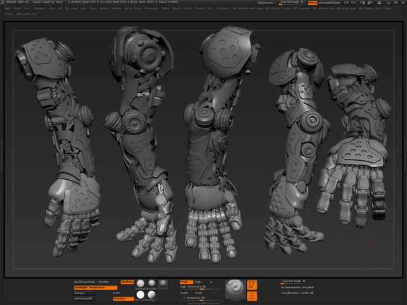The image size is (407, 305).
Task: Disable the Spotlight Projection toggle
Action: [94, 287]
